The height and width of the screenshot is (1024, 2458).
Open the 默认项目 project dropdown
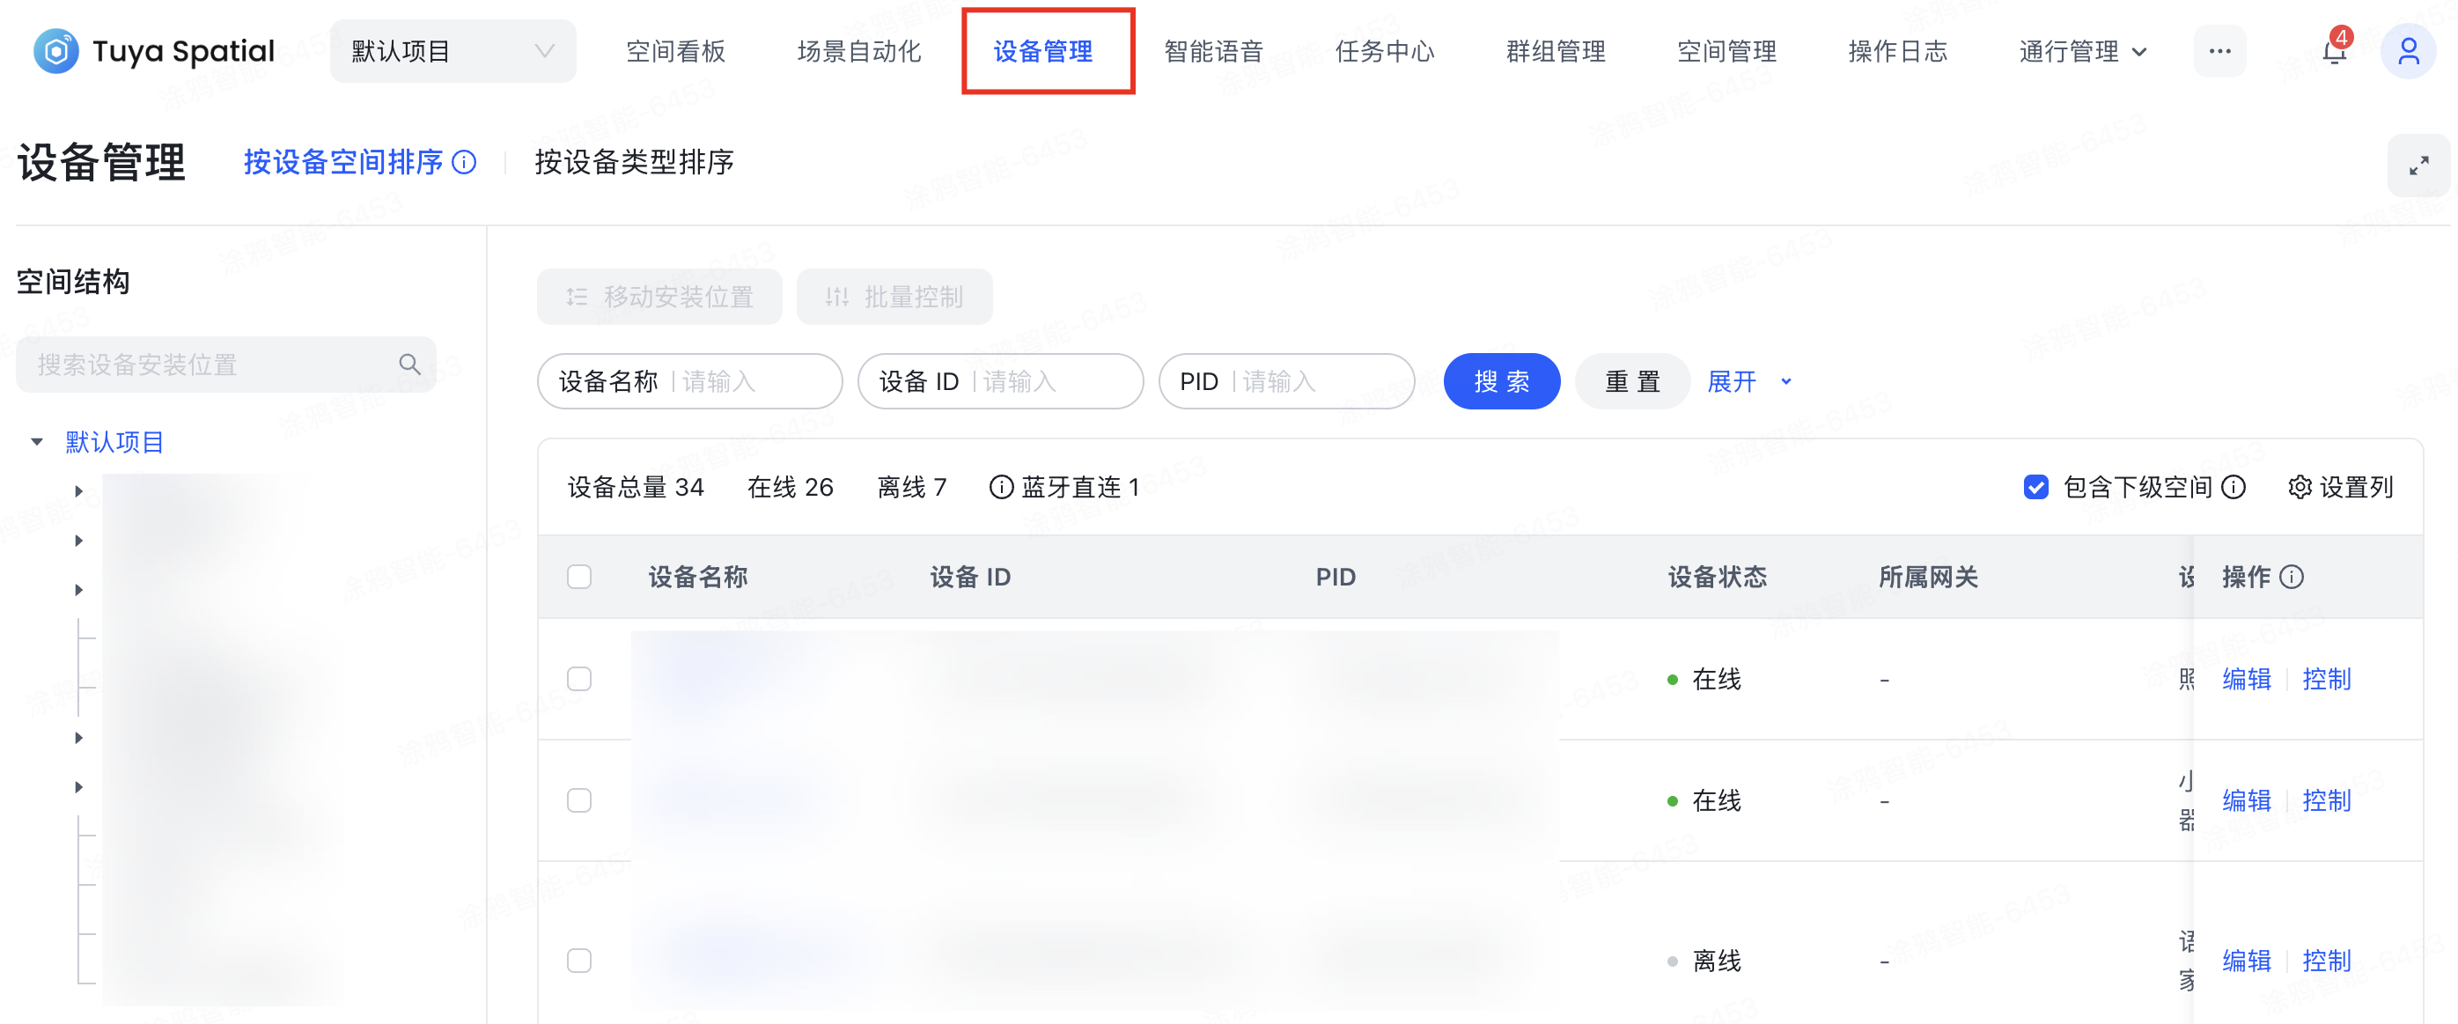point(453,52)
